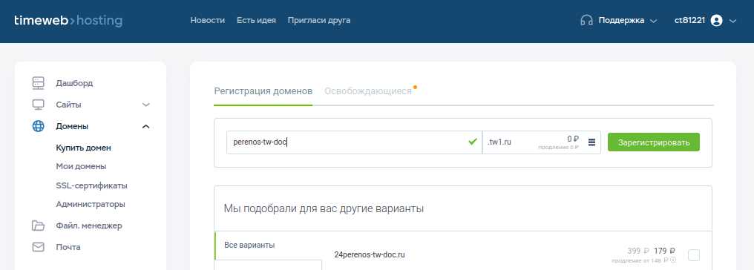
Task: Click the ct81221 account name
Action: coord(689,21)
